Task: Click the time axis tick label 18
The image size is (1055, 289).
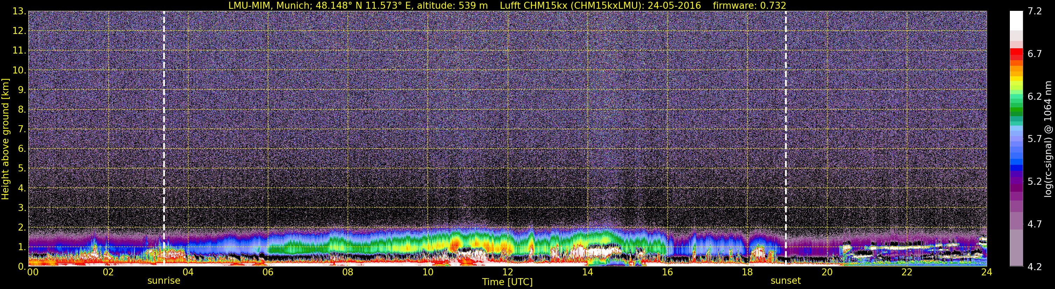Action: click(x=747, y=272)
